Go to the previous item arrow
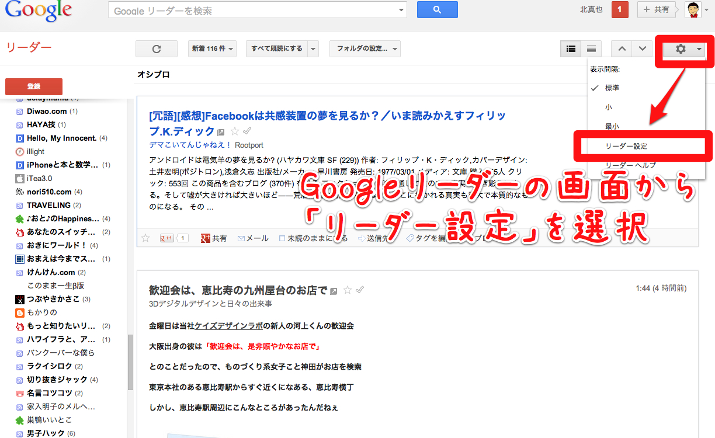The height and width of the screenshot is (438, 715). (622, 49)
